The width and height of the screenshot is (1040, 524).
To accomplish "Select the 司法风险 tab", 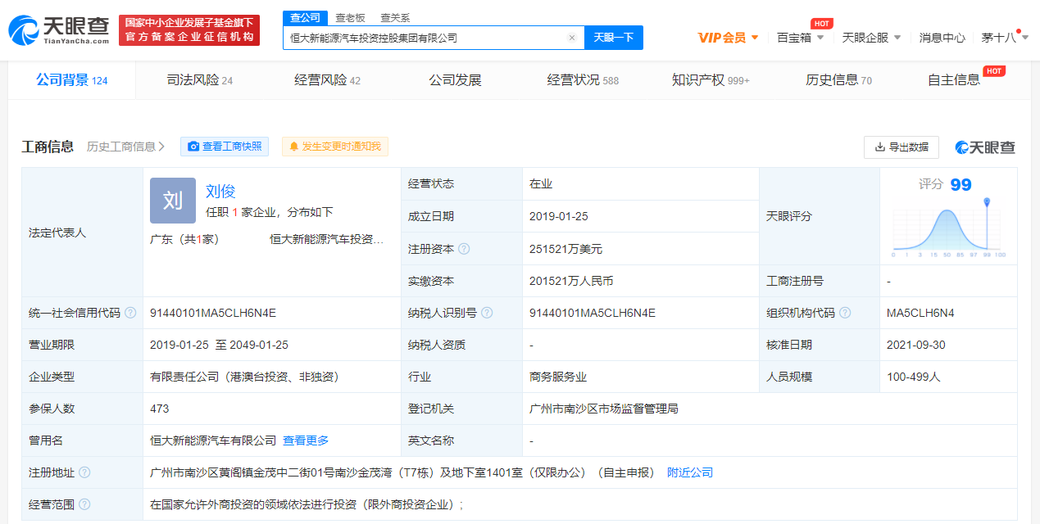I will 200,80.
